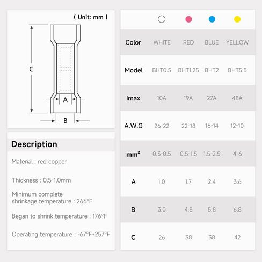Click the BHT1.25 model cell
The width and height of the screenshot is (262, 262).
click(x=188, y=70)
